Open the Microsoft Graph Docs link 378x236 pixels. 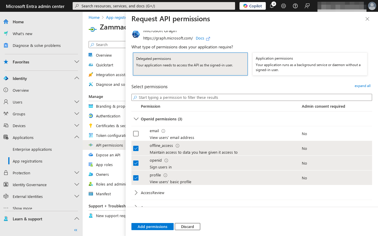click(203, 38)
